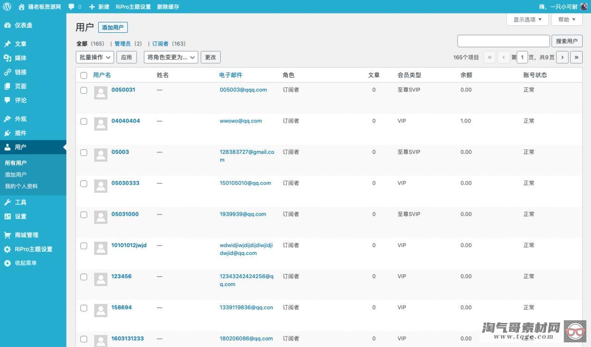
Task: Open RiPro主题设置 in top admin bar
Action: coord(133,6)
